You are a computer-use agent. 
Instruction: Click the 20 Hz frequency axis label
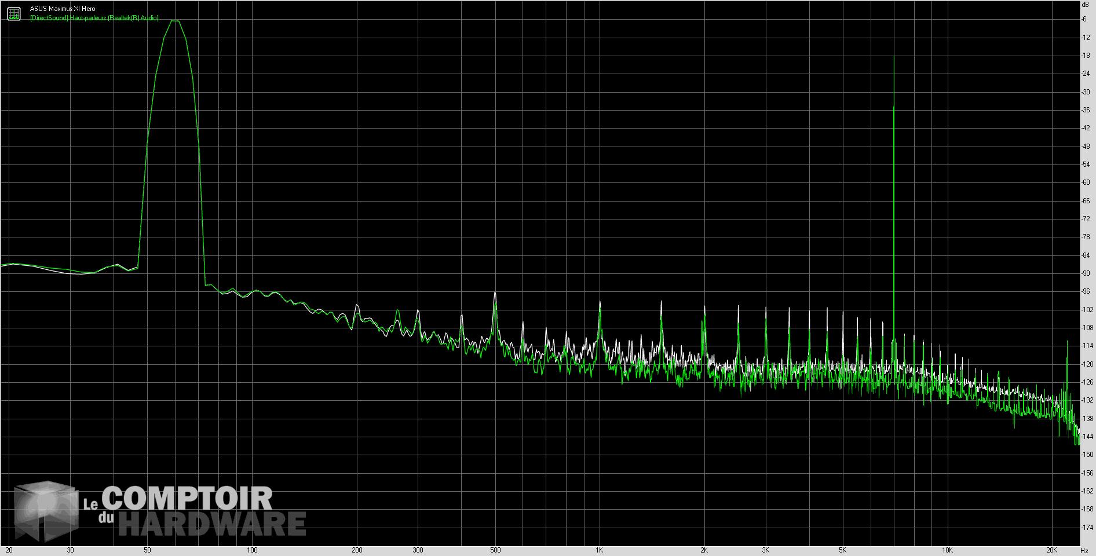[x=9, y=550]
